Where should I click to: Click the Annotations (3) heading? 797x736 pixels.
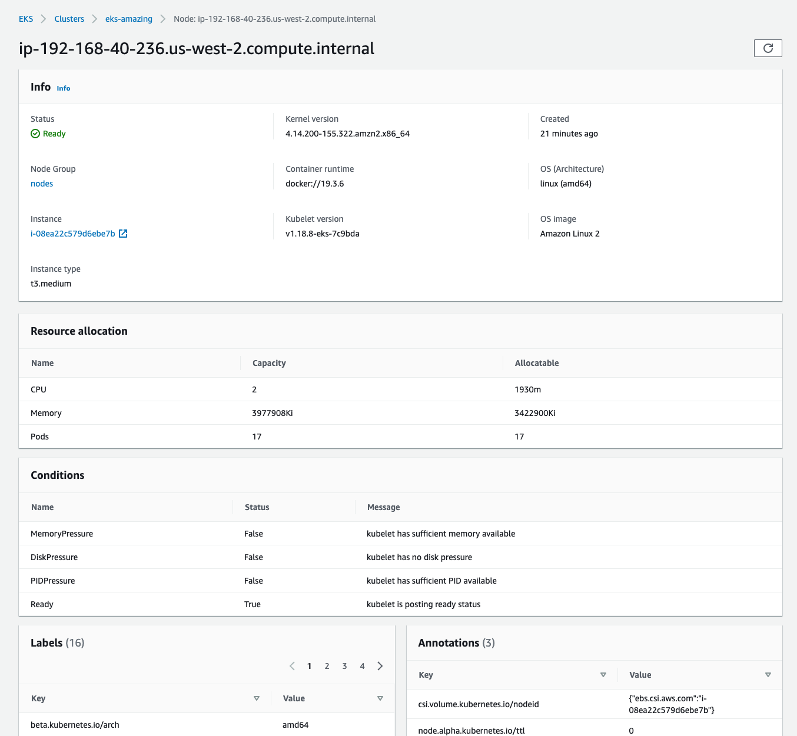point(457,643)
